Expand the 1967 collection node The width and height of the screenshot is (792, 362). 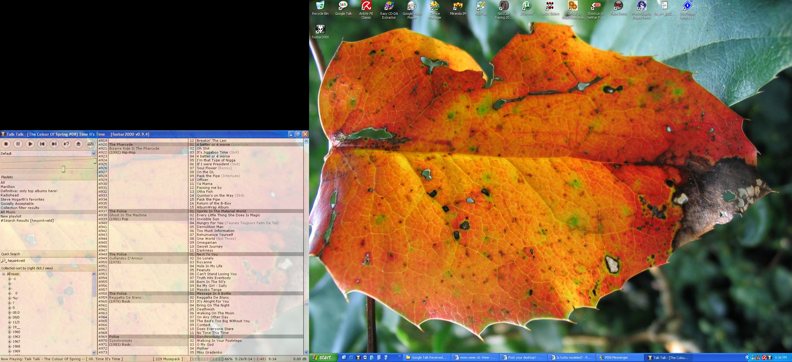click(x=10, y=342)
